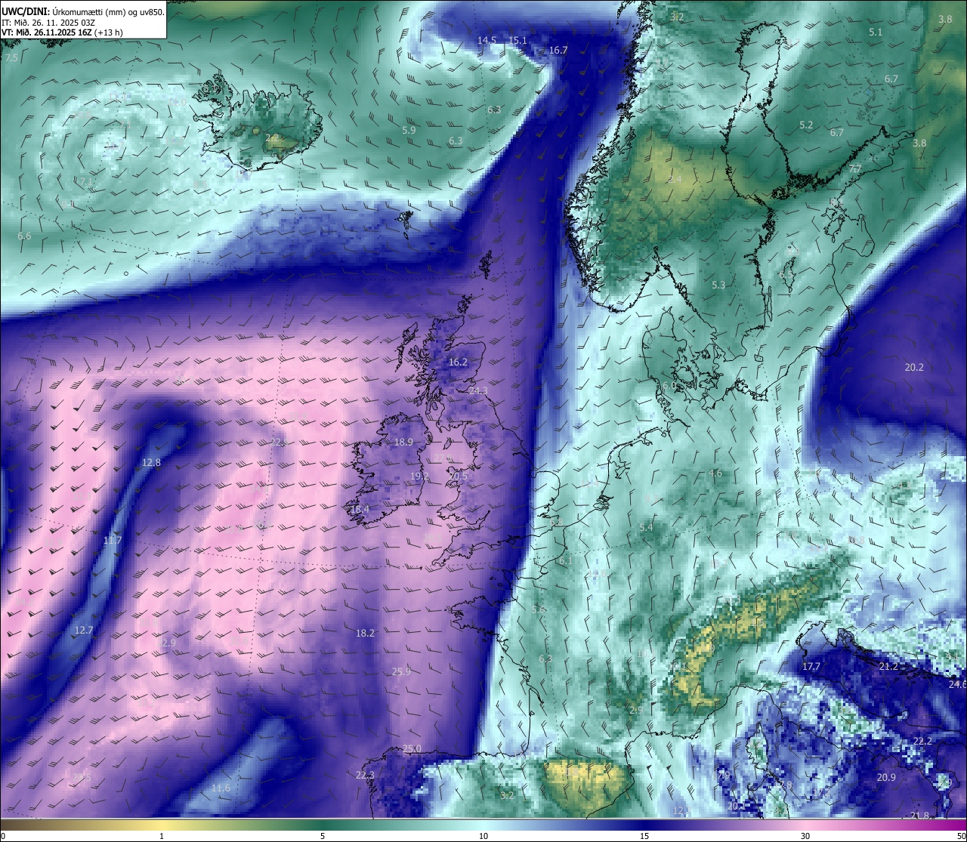Click the 25.9 value on the map
The height and width of the screenshot is (842, 967).
[402, 671]
